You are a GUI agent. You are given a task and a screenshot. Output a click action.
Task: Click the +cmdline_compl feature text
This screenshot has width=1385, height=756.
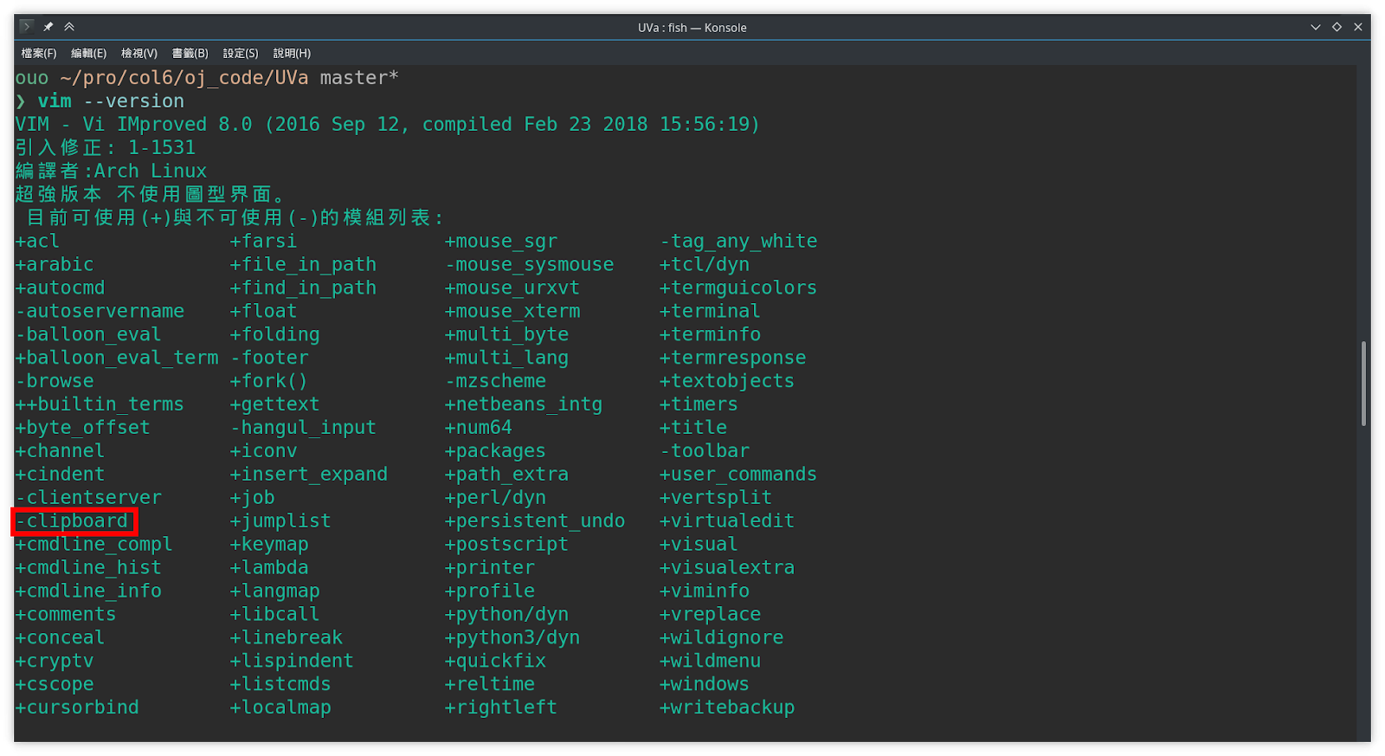point(94,545)
